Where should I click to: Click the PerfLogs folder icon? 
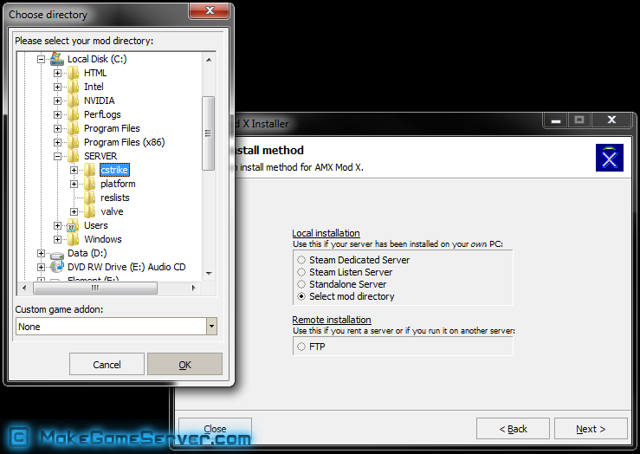(74, 114)
